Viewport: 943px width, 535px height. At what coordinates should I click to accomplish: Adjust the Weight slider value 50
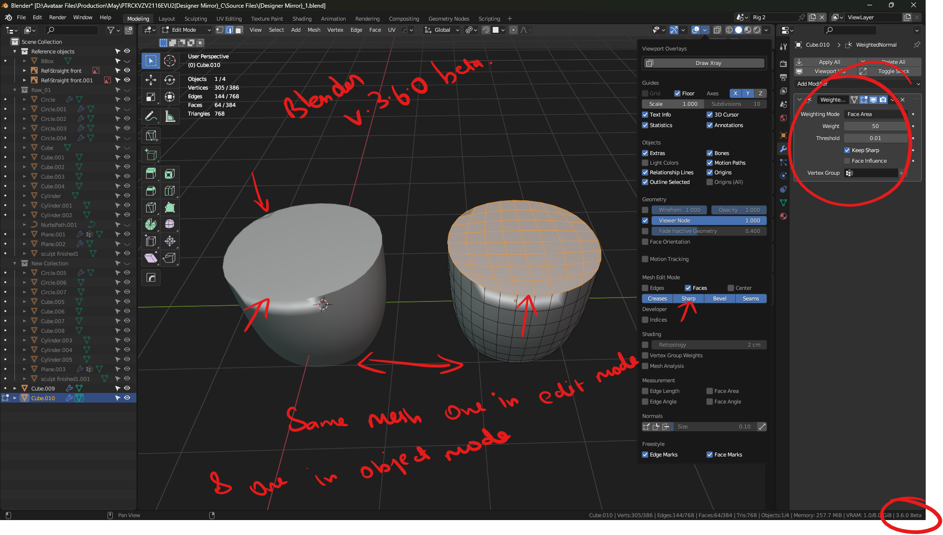click(876, 126)
